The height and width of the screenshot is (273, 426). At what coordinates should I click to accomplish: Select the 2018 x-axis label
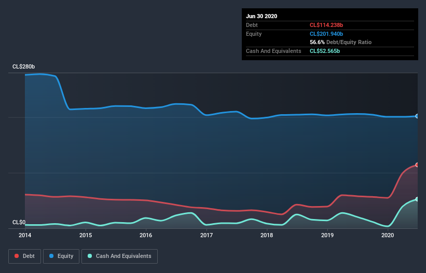pos(267,235)
